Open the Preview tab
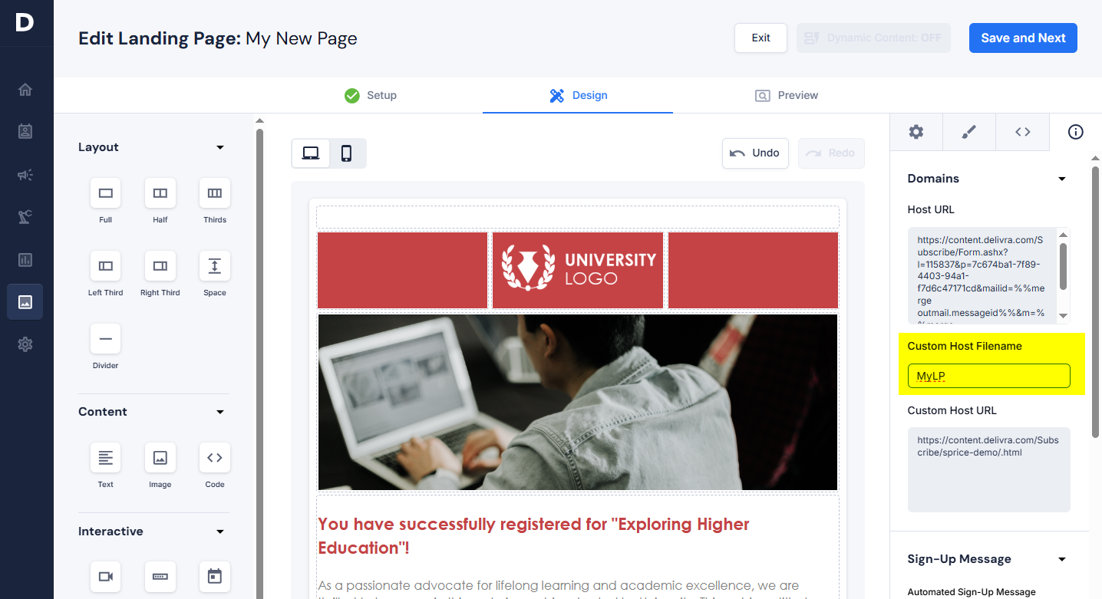The height and width of the screenshot is (599, 1102). [787, 95]
